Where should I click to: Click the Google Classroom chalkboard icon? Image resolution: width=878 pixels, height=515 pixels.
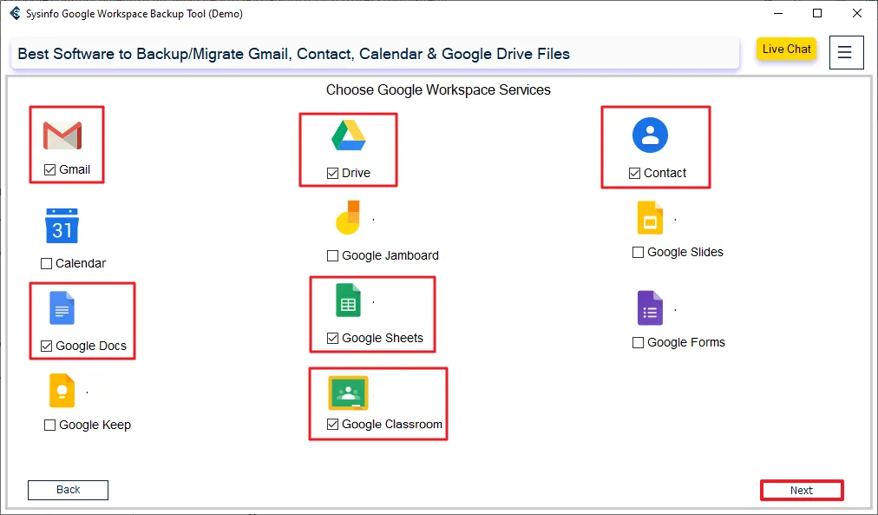[348, 393]
